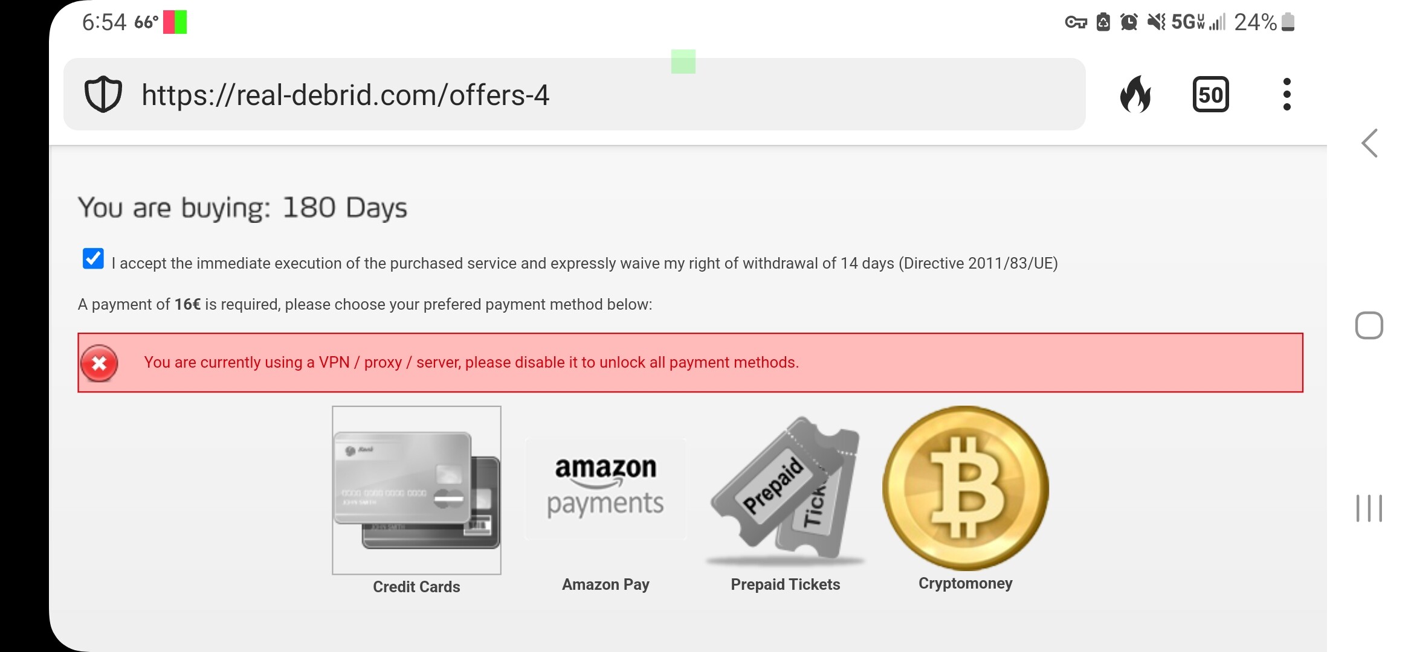The height and width of the screenshot is (652, 1414).
Task: Open the three-dot browser menu
Action: 1286,94
